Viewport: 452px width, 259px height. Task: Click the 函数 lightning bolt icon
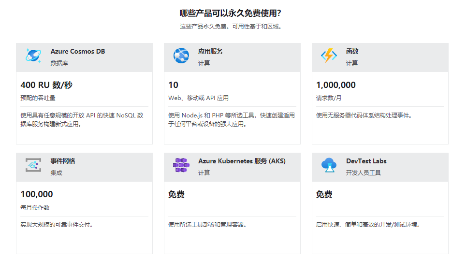click(329, 56)
